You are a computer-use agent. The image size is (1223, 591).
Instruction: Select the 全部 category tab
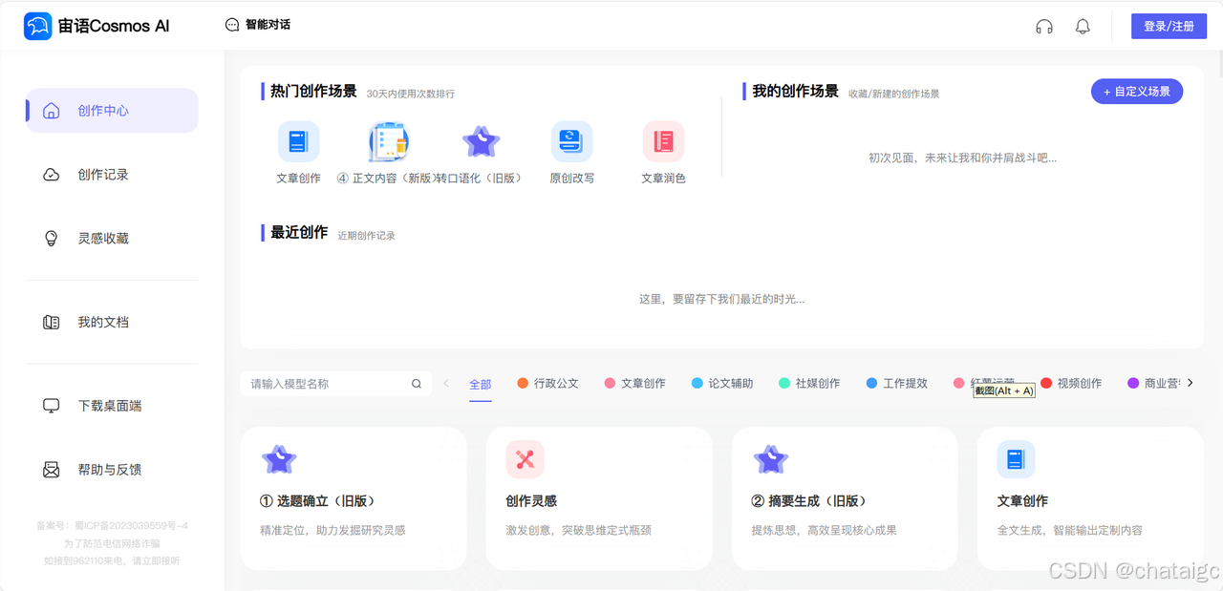click(481, 384)
